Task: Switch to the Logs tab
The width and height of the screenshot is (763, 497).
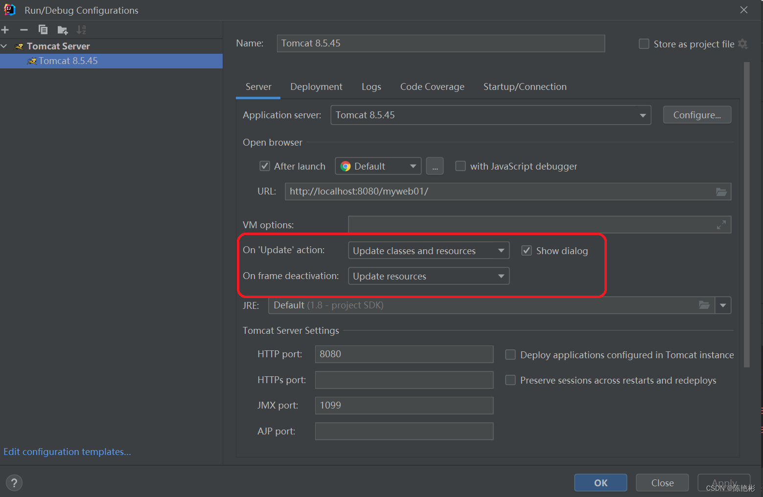Action: pos(371,87)
